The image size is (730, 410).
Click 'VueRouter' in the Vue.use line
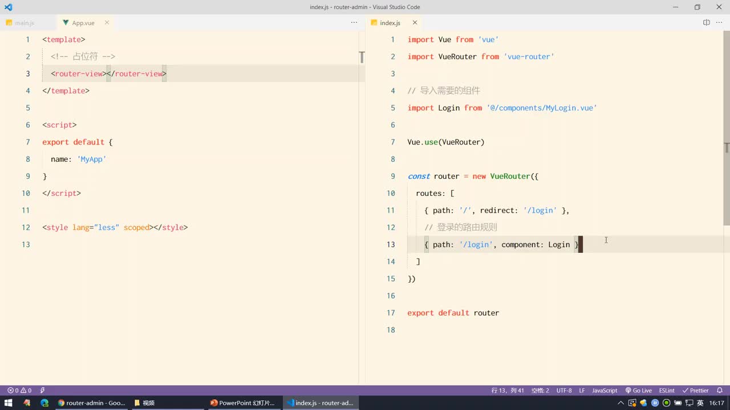coord(461,142)
